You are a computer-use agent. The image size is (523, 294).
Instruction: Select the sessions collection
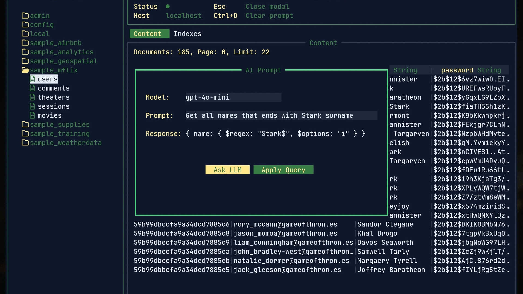54,106
